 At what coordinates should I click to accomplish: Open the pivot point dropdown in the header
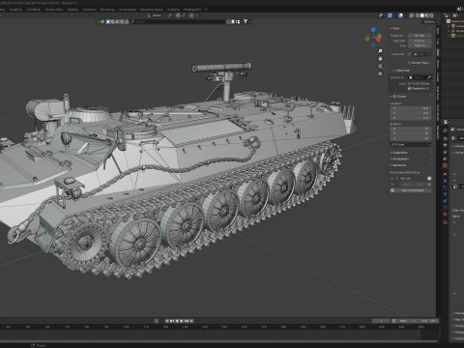[x=170, y=15]
